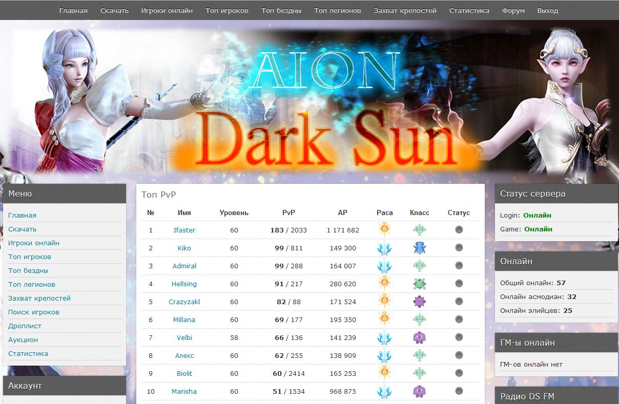Open player profile link Hellsing
The image size is (619, 404).
click(x=184, y=284)
